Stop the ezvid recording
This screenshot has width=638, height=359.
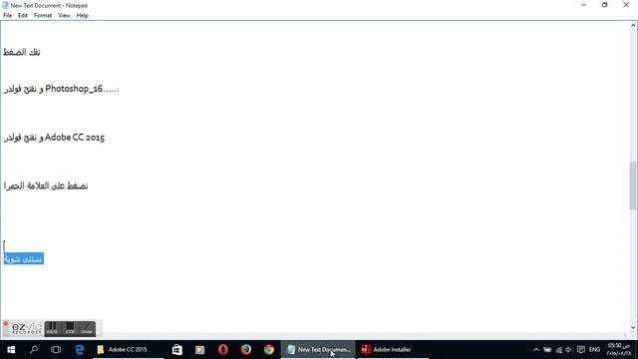pos(70,328)
